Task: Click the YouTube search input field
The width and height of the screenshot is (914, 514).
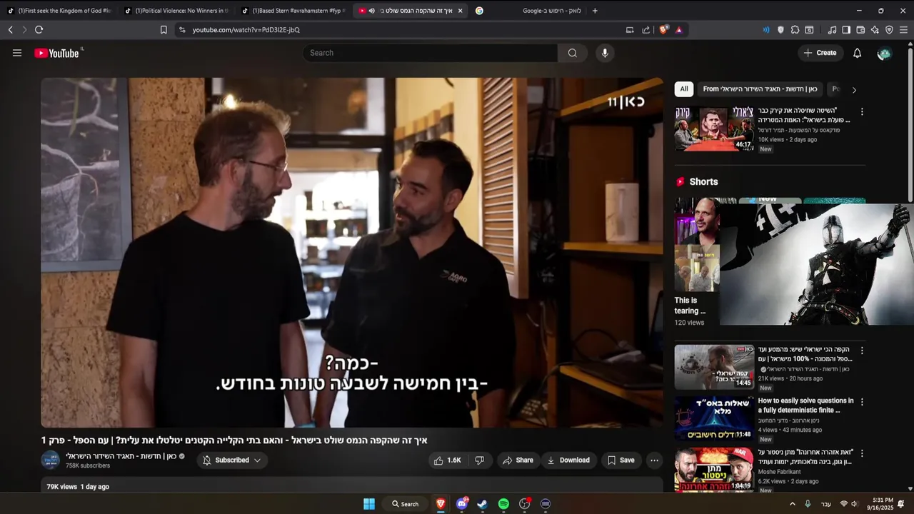Action: pyautogui.click(x=430, y=53)
